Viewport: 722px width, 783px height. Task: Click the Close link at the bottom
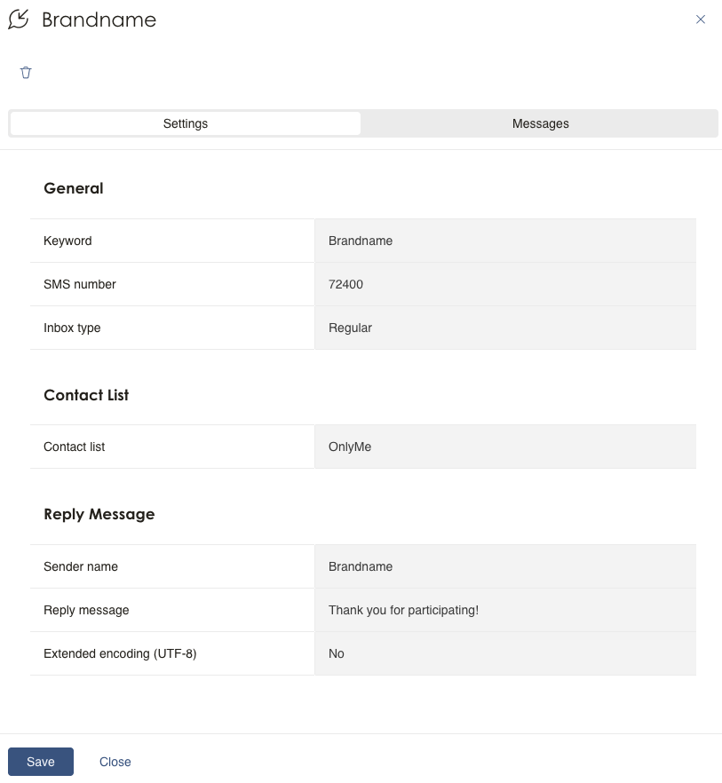(115, 762)
